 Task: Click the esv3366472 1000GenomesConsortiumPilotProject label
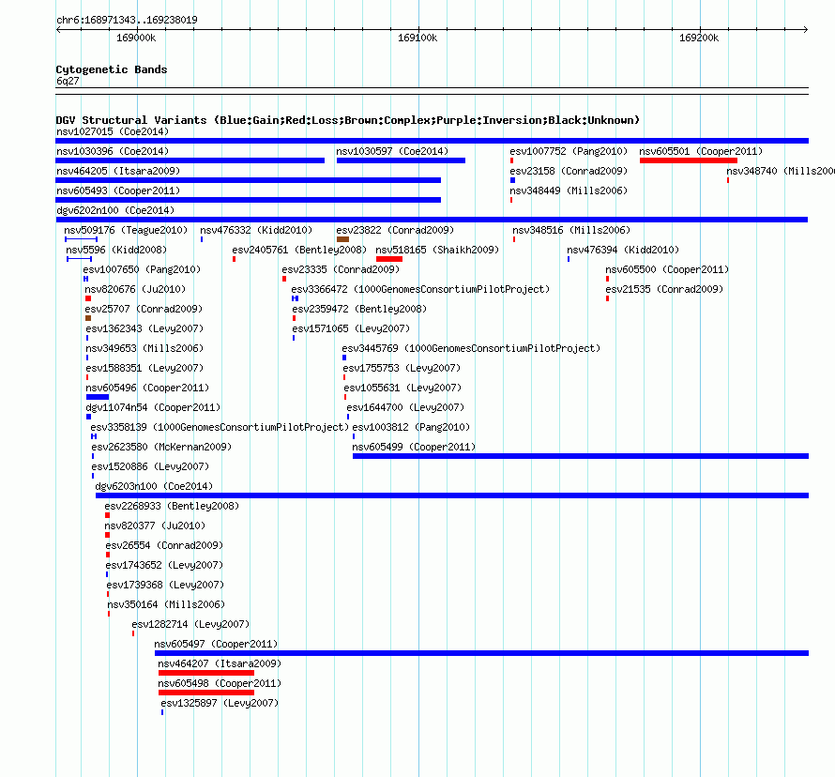pyautogui.click(x=420, y=289)
